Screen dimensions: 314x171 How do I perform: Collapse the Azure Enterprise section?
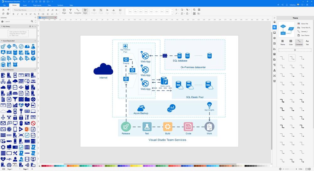(2, 70)
